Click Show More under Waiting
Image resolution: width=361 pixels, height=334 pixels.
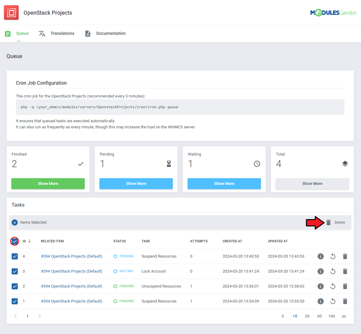click(224, 184)
